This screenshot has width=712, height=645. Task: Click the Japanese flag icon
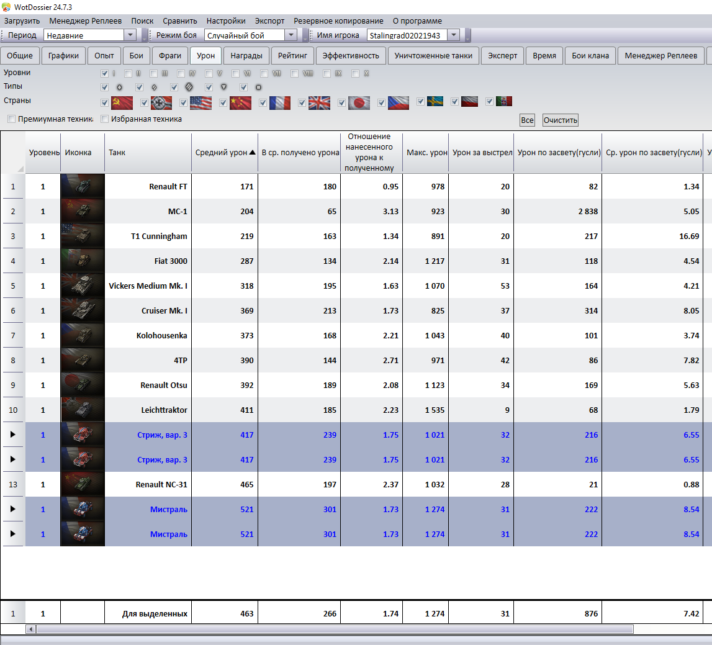click(359, 102)
